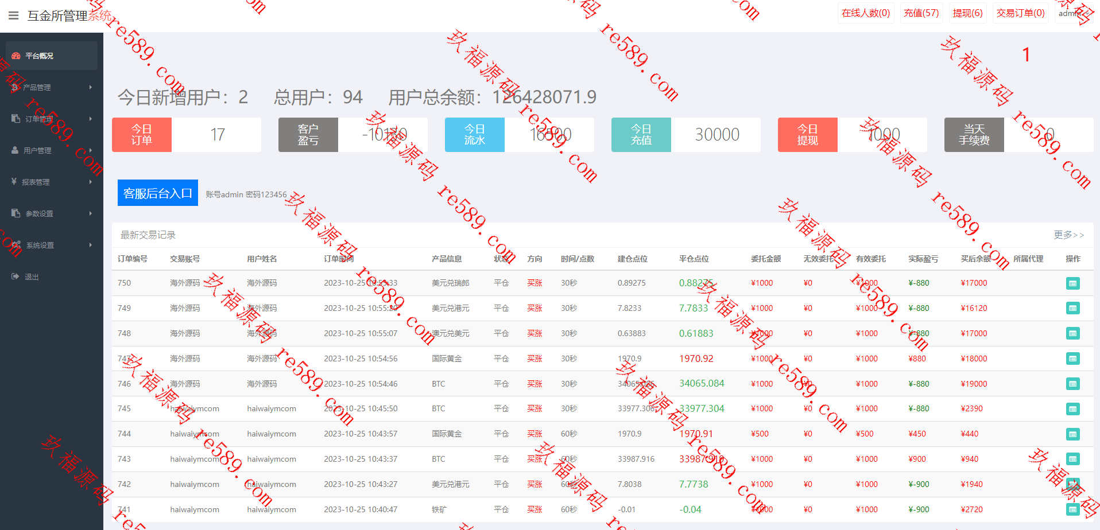Expand the 订单管理 sidebar menu
This screenshot has height=530, width=1100.
click(52, 119)
